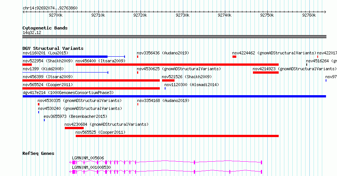Select the red nsv4214923 variant bar
Image resolution: width=337 pixels, height=176 pixels.
[x=266, y=73]
